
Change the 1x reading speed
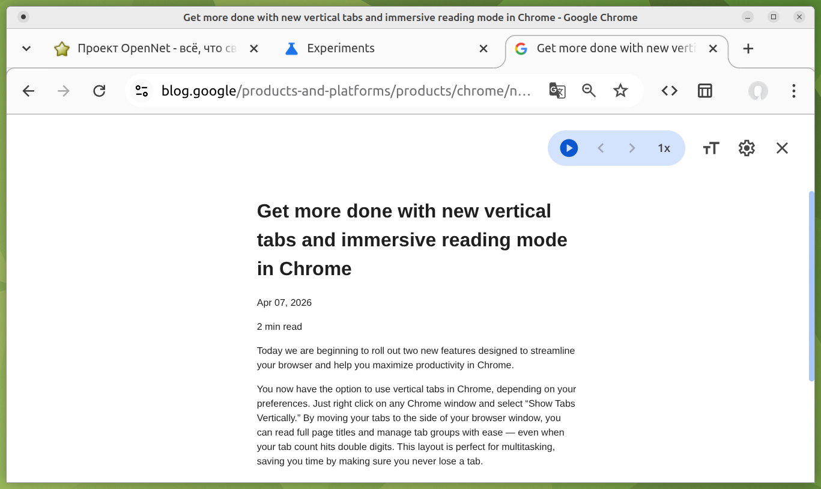point(664,148)
